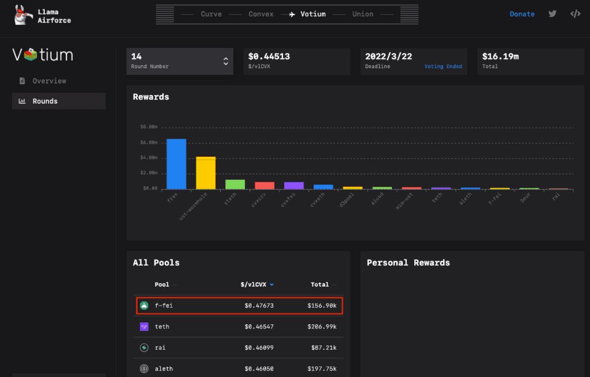
Task: Click the Personal Rewards heading
Action: tap(409, 262)
